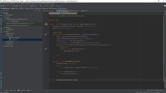Collapse the res folder

tap(5, 32)
